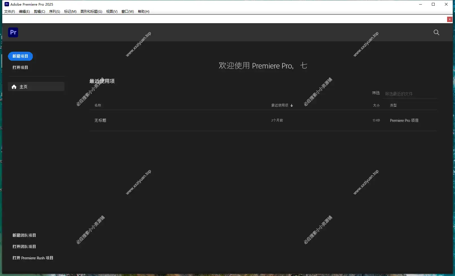
Task: Open the 窗口(W) menu
Action: [128, 12]
